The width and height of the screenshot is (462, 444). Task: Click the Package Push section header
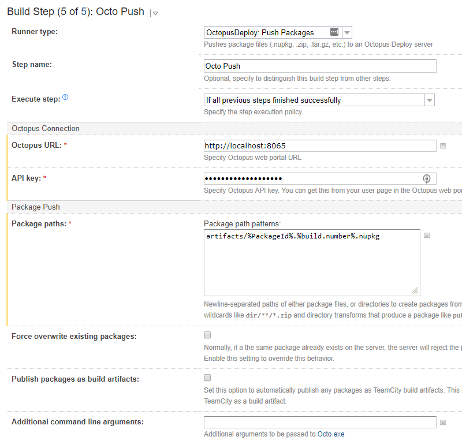[36, 207]
